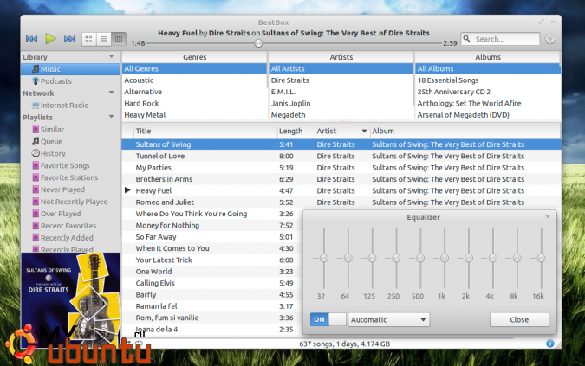The height and width of the screenshot is (366, 585).
Task: Open the Favorite Stations playlist
Action: tap(70, 177)
